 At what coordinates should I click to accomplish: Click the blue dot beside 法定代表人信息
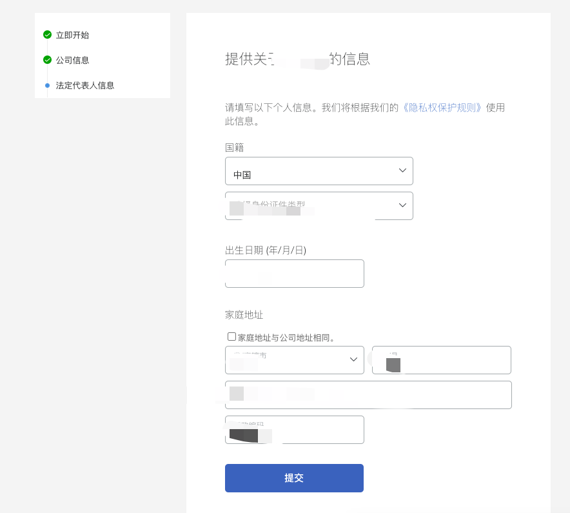click(x=46, y=85)
